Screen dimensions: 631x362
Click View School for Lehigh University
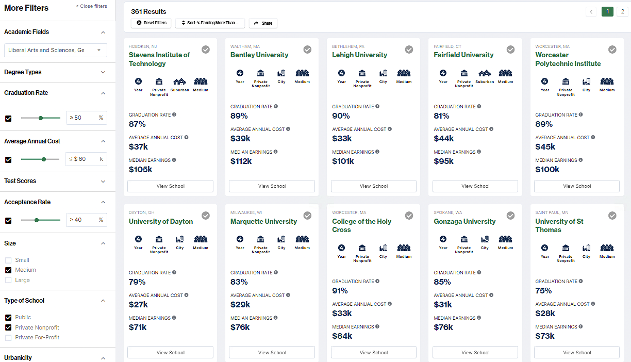click(x=373, y=186)
